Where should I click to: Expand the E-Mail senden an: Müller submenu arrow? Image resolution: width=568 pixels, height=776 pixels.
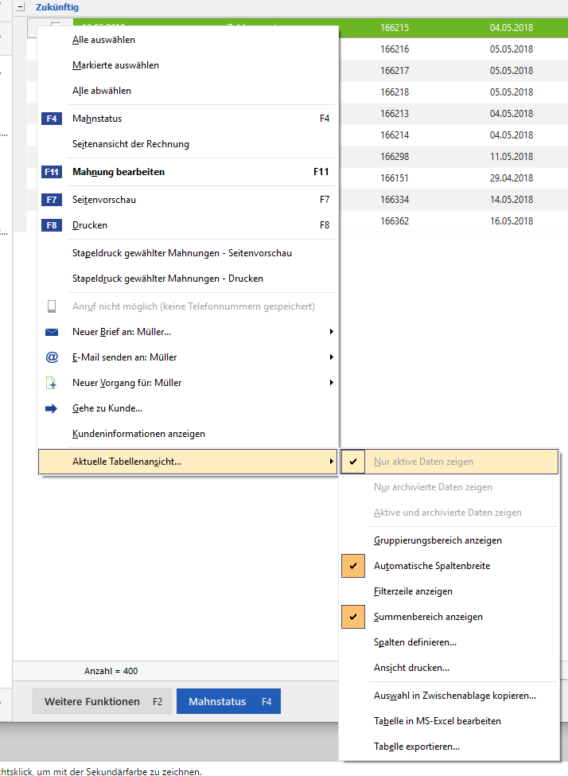click(x=332, y=357)
